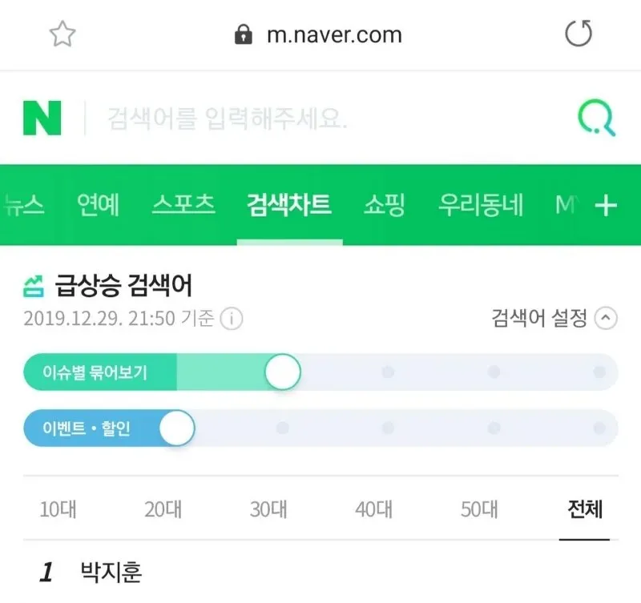Open the 연예 tab
The image size is (641, 603).
click(x=98, y=205)
